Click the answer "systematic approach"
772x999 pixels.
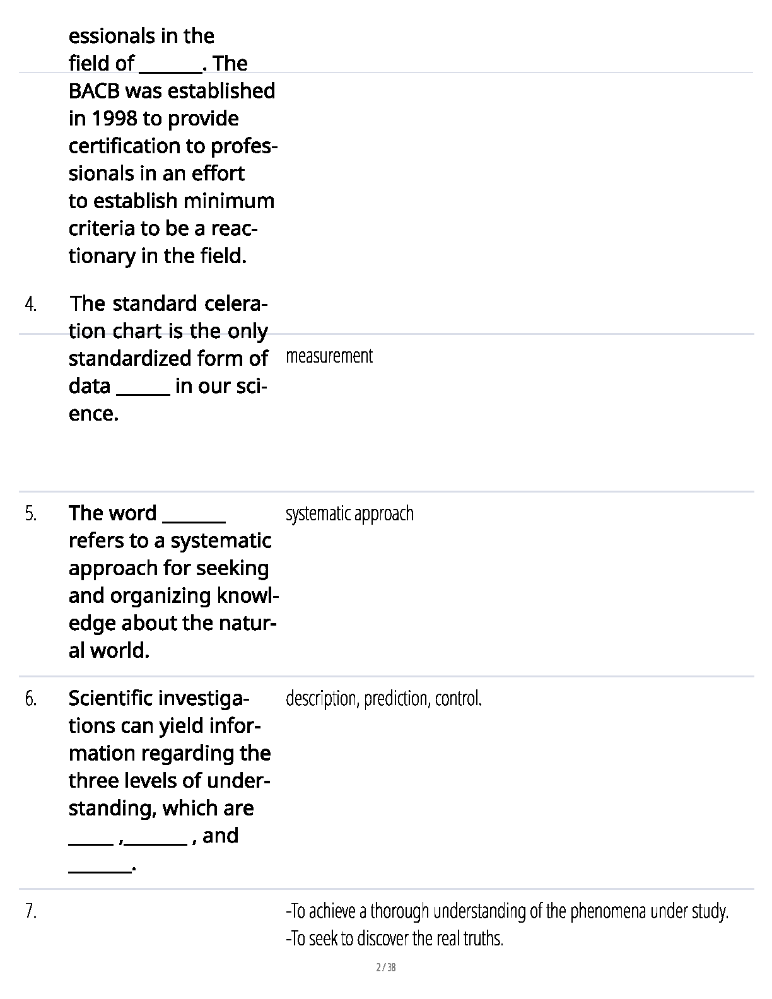[x=349, y=514]
